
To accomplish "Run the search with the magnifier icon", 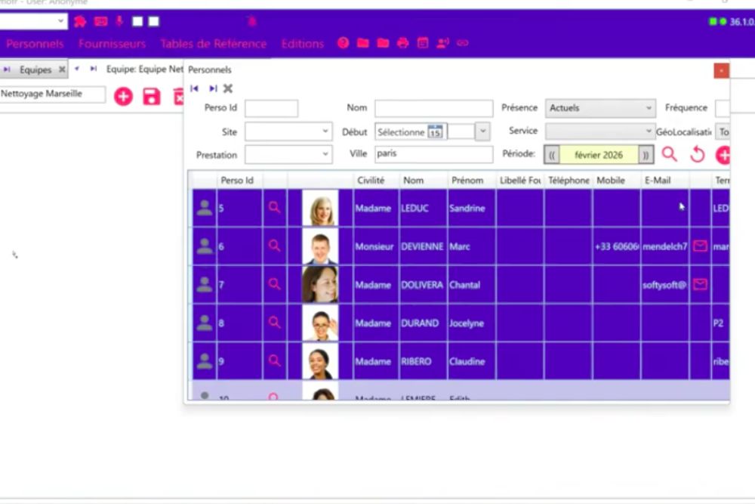I will (670, 155).
